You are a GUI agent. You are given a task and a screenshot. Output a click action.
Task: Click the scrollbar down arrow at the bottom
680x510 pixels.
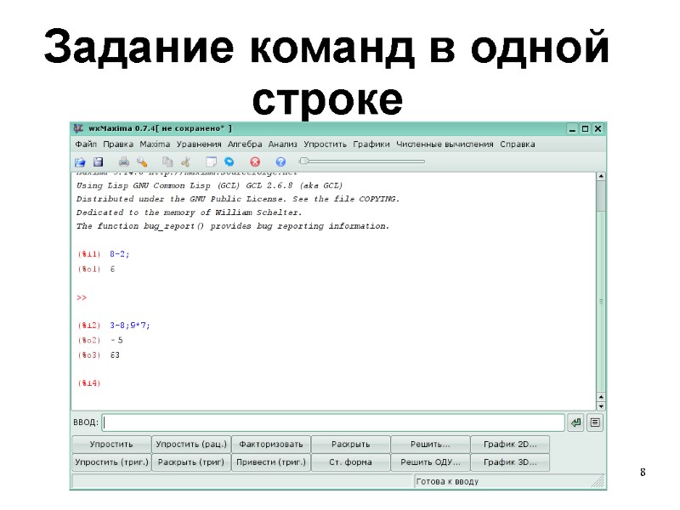[601, 406]
